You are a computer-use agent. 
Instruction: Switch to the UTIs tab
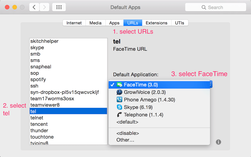coord(180,23)
